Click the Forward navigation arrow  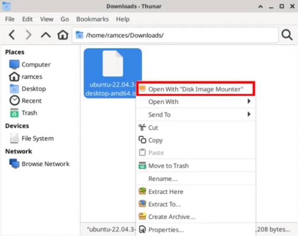click(28, 35)
